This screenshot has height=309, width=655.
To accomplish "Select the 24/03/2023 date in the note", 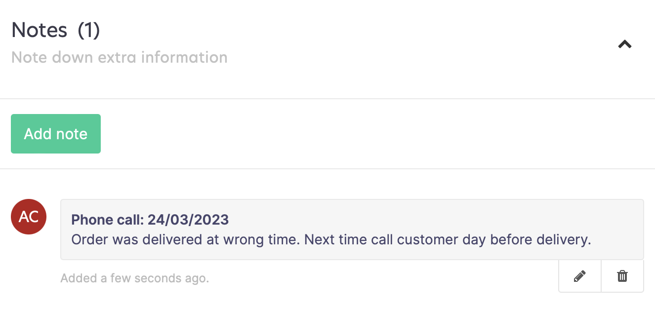I will tap(188, 220).
